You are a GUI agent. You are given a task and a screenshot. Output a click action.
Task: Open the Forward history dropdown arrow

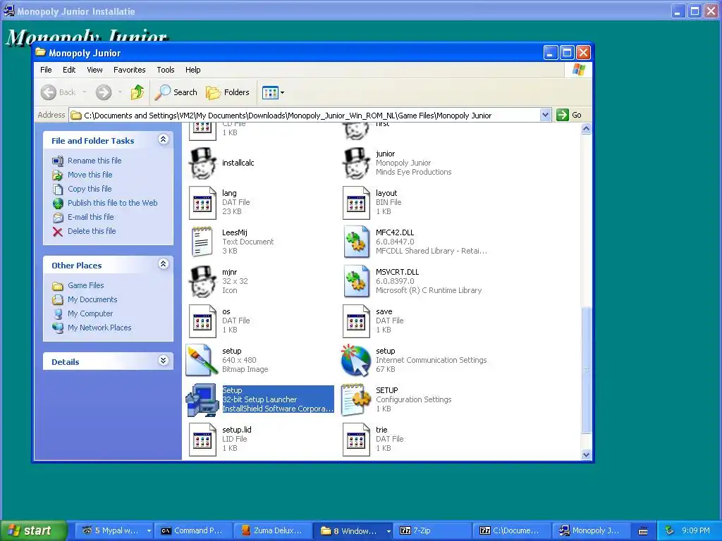pos(120,92)
